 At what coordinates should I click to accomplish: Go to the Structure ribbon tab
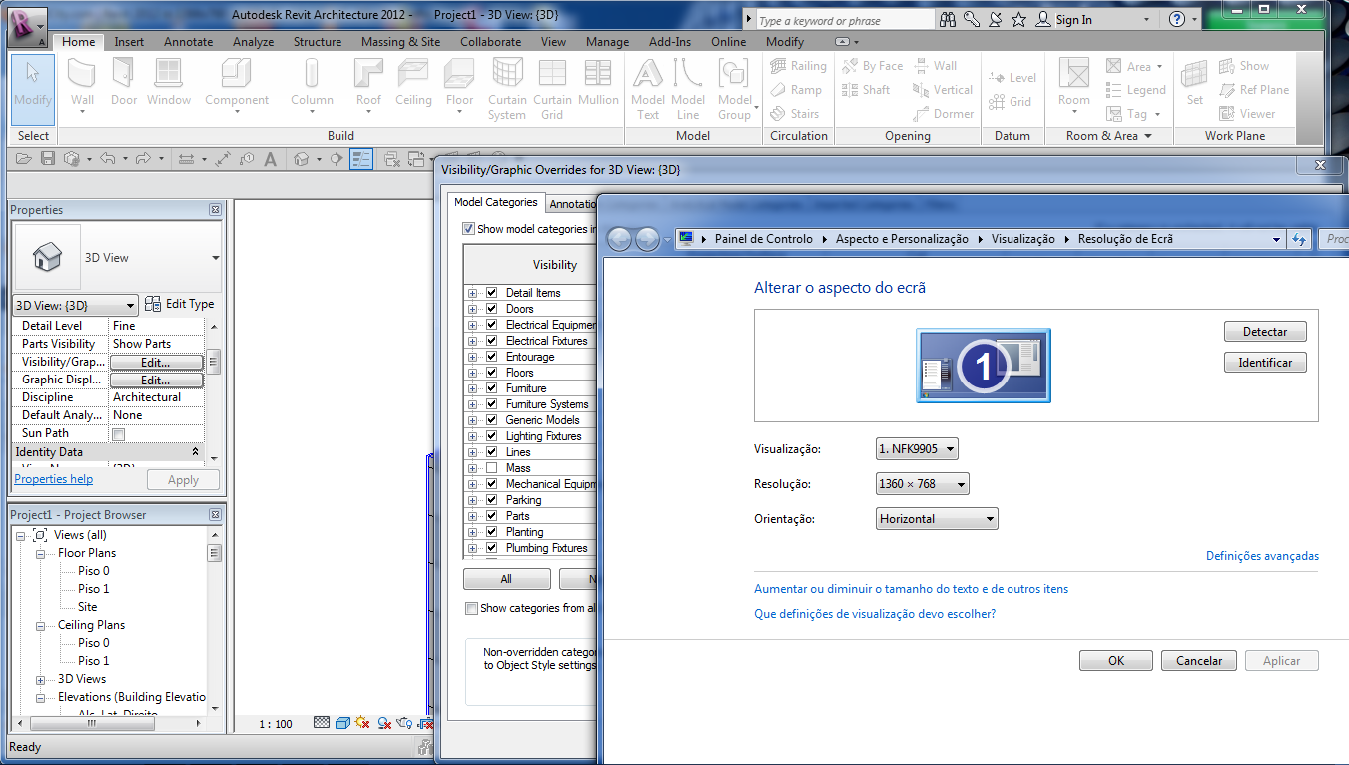tap(318, 42)
